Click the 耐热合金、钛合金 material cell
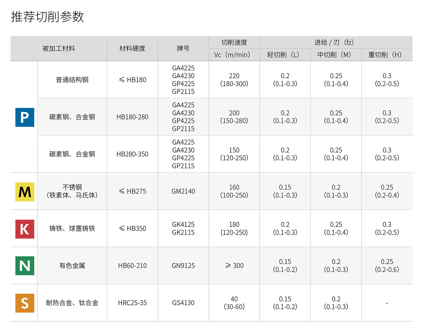This screenshot has height=330, width=433. 72,303
